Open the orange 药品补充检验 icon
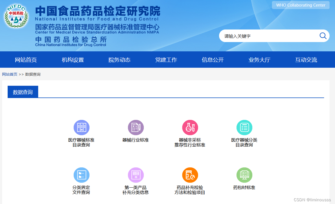 (190, 175)
